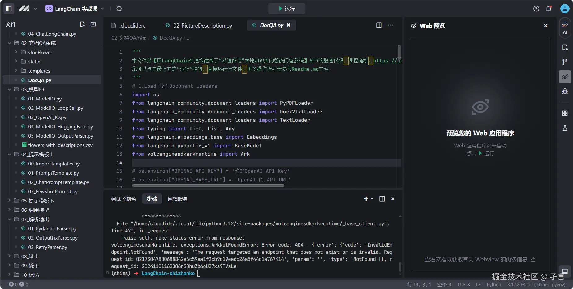Switch to the 02_PictureDescription.py tab

click(202, 25)
